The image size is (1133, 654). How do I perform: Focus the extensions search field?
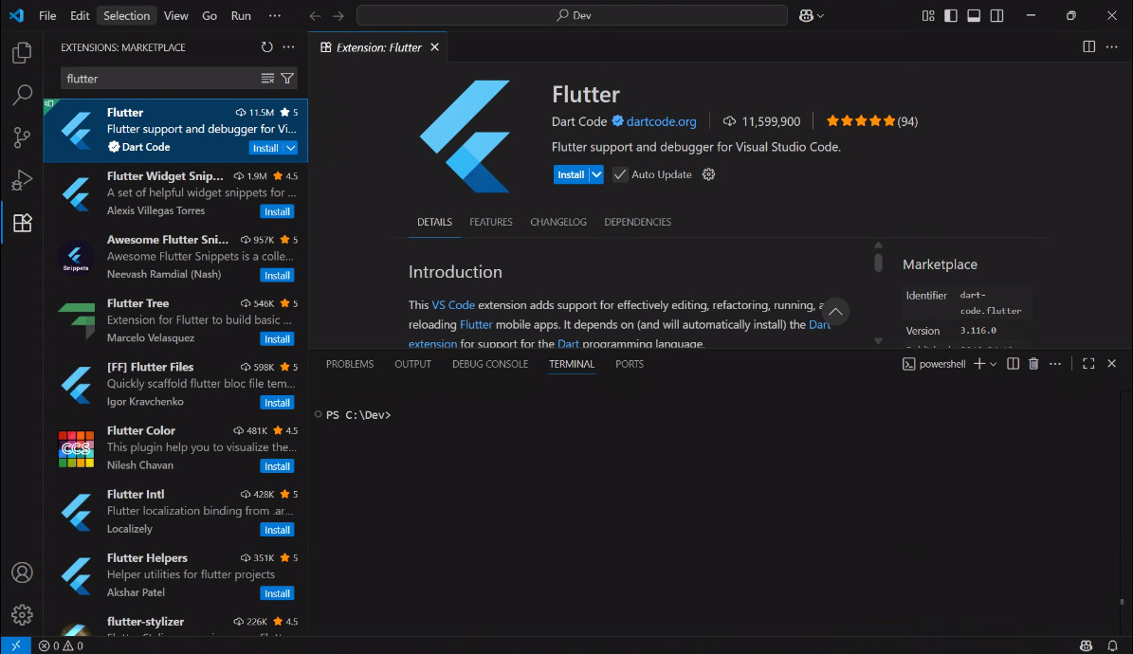tap(161, 78)
